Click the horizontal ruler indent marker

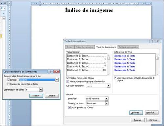coord(40,4)
